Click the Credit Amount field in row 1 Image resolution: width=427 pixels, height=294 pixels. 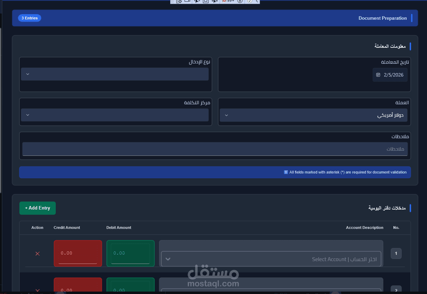pos(78,253)
